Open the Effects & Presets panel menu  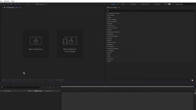119,8
